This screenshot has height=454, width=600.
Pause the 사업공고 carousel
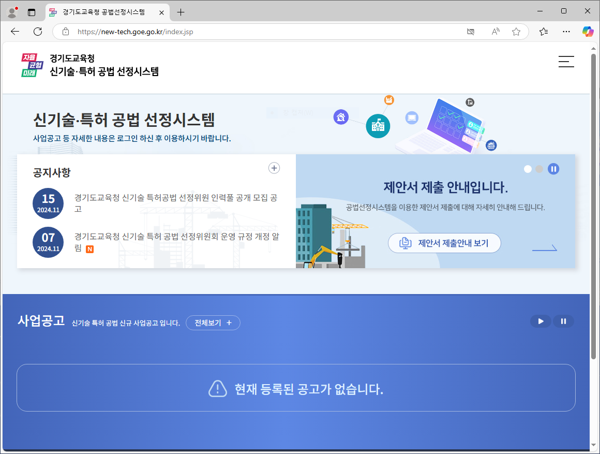point(563,321)
